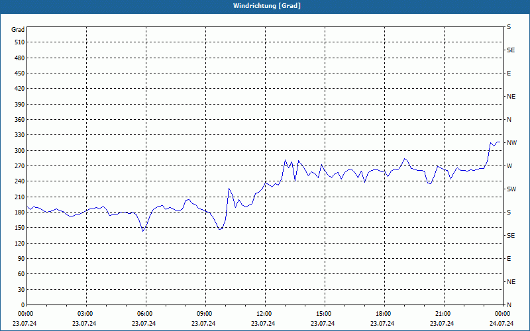Select the W compass label
The image size is (530, 331).
pyautogui.click(x=509, y=166)
